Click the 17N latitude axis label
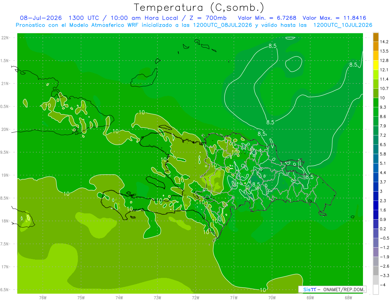Viewport: 391px width, 302px height. [5, 267]
